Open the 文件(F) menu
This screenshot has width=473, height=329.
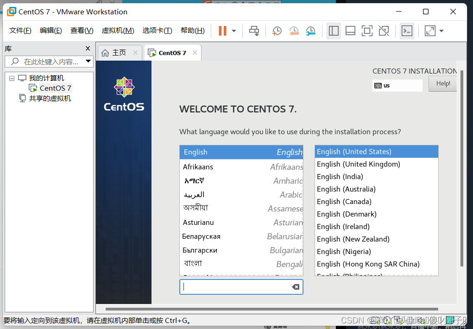[x=20, y=31]
